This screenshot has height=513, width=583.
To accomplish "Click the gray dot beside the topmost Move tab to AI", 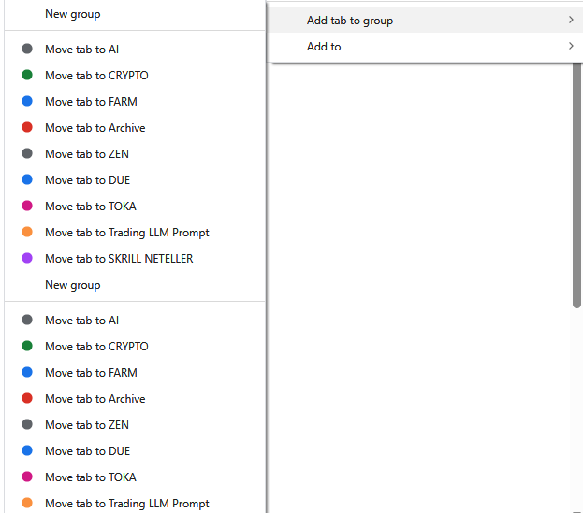I will click(x=27, y=50).
